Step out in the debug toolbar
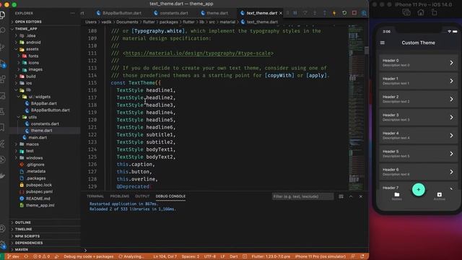 (x=324, y=13)
